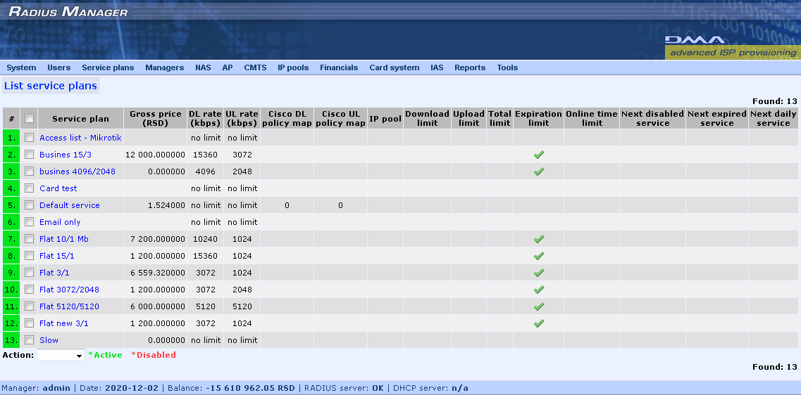The height and width of the screenshot is (395, 801).
Task: Open busines 4096/2048 service plan
Action: pos(77,171)
